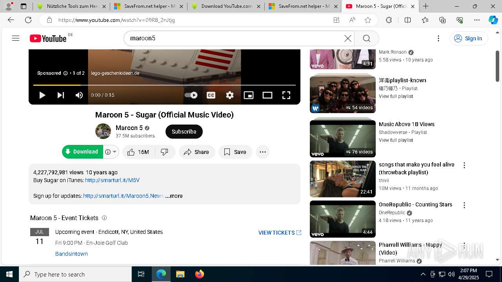Toggle autoplay switch in player

tap(191, 95)
